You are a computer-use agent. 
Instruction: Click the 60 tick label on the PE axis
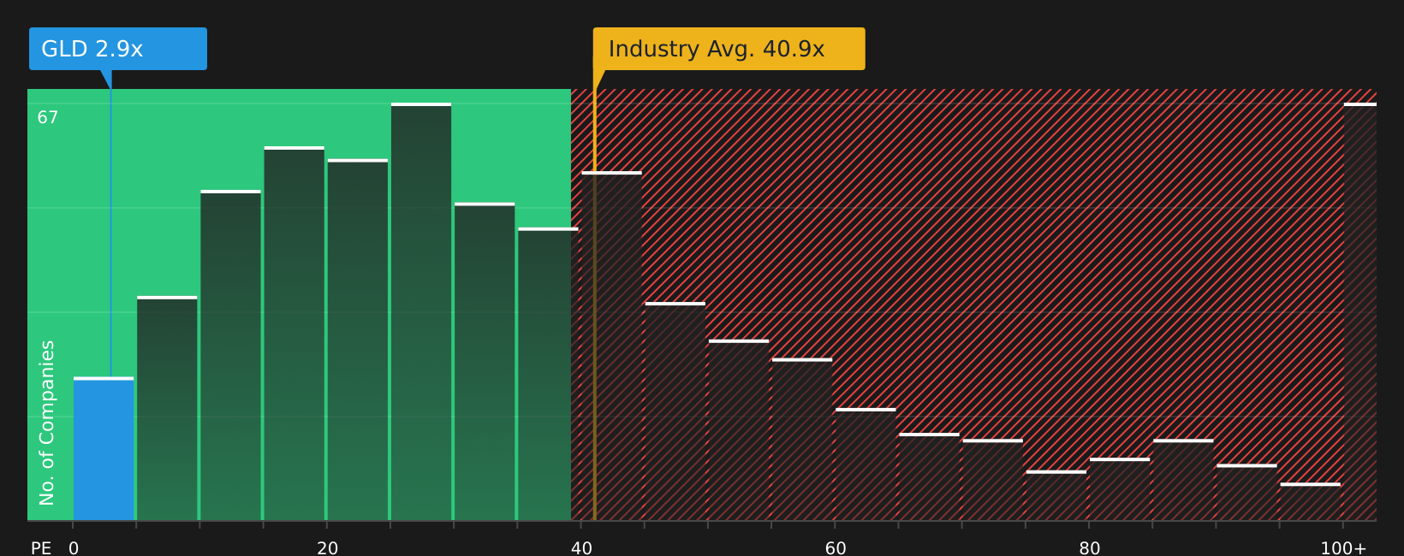tap(836, 548)
